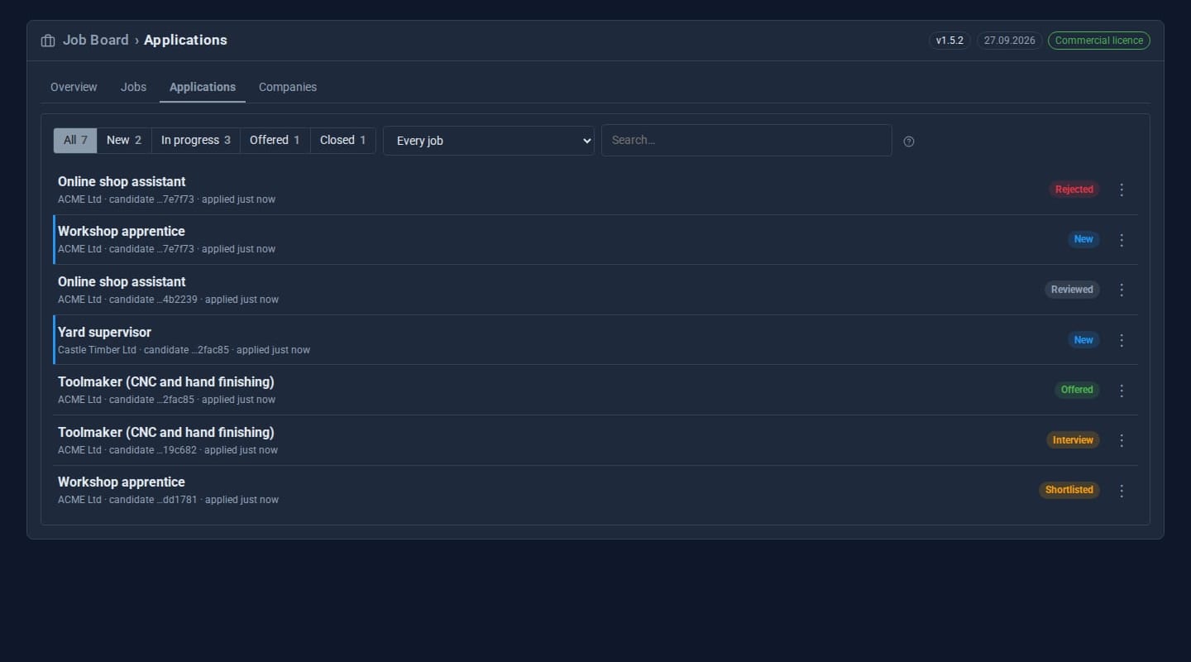This screenshot has height=662, width=1191.
Task: Open Workshop apprentice for candidate …dd1781
Action: (x=122, y=482)
